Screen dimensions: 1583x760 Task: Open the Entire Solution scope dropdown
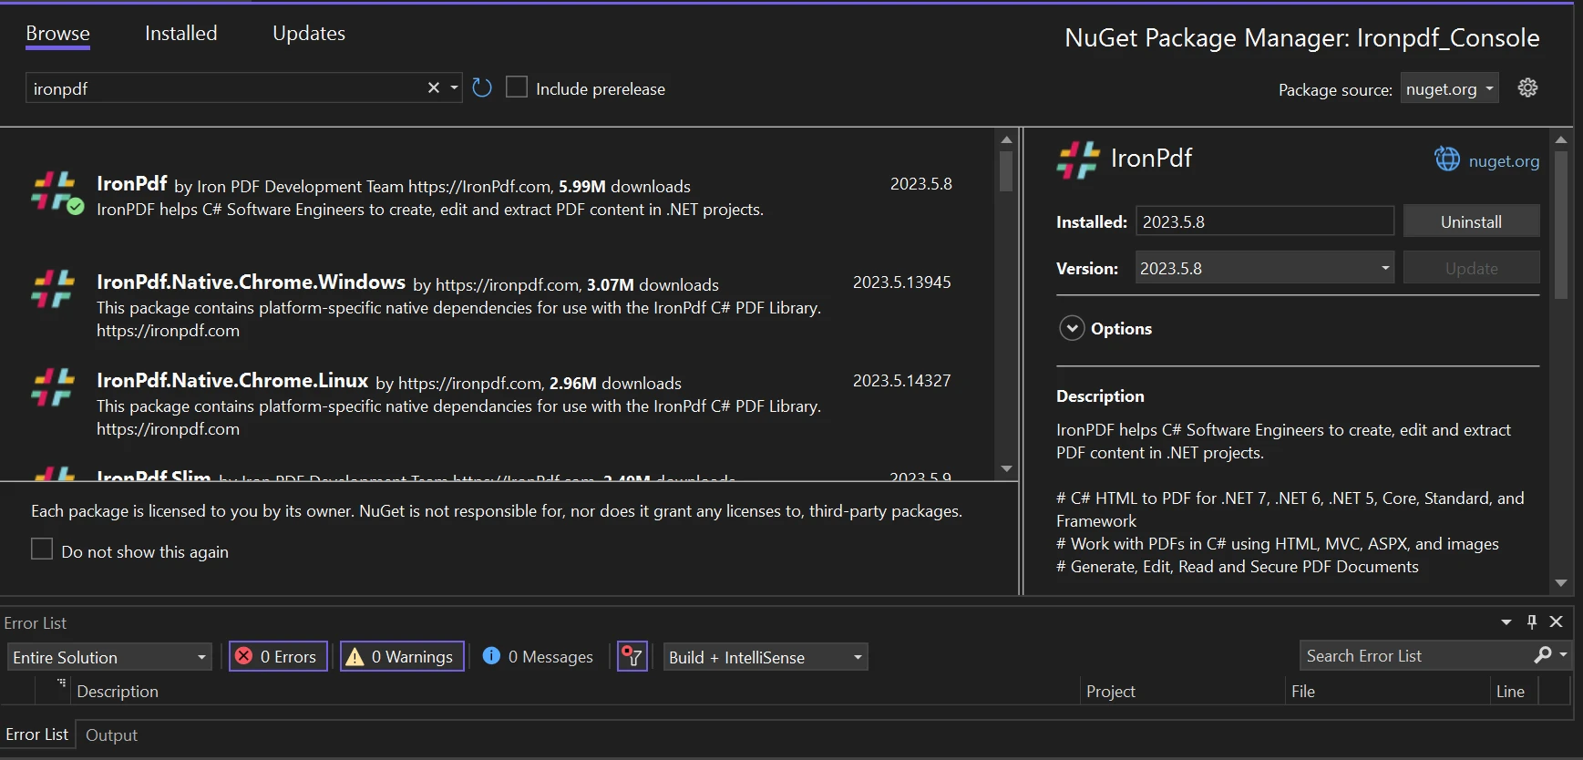(x=109, y=657)
